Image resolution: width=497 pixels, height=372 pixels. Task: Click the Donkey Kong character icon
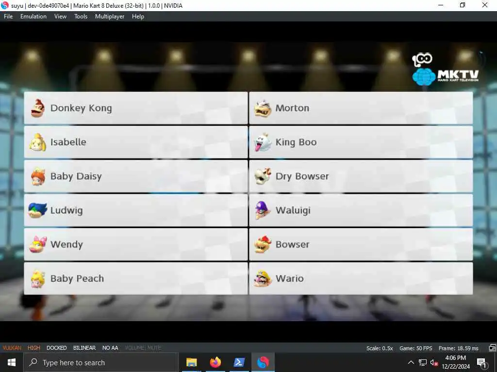point(37,108)
